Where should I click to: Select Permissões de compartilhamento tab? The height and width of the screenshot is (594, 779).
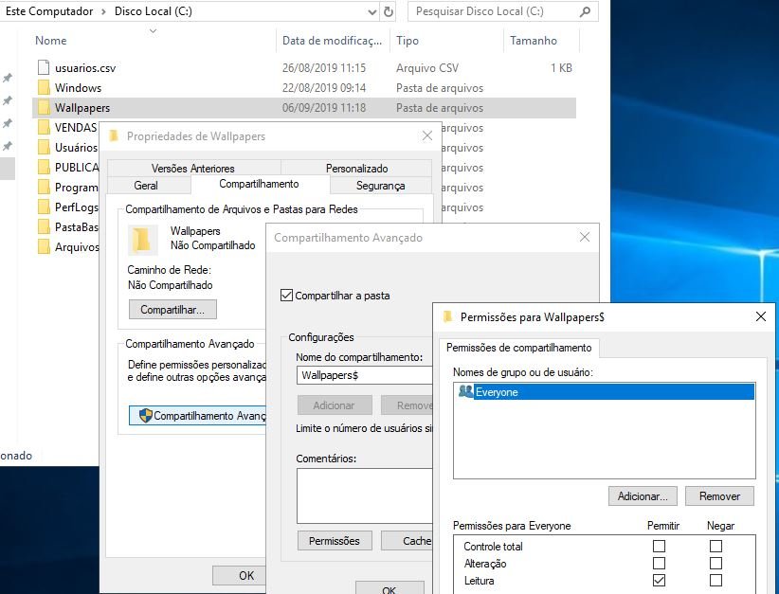point(518,348)
